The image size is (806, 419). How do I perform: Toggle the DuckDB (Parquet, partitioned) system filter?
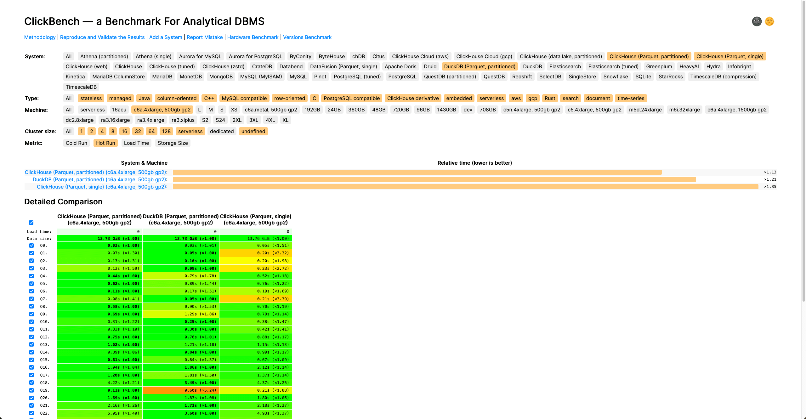click(x=480, y=66)
